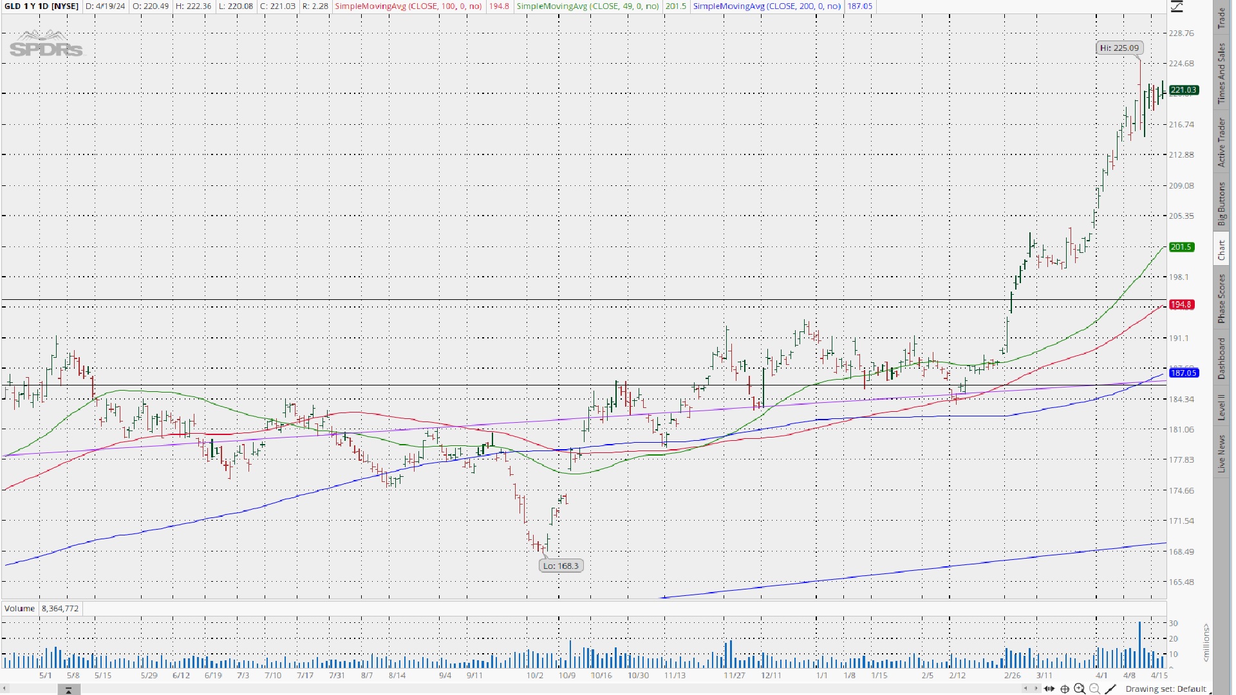This screenshot has width=1236, height=695.
Task: Click the Hi: 225.09 price bubble
Action: (x=1119, y=48)
